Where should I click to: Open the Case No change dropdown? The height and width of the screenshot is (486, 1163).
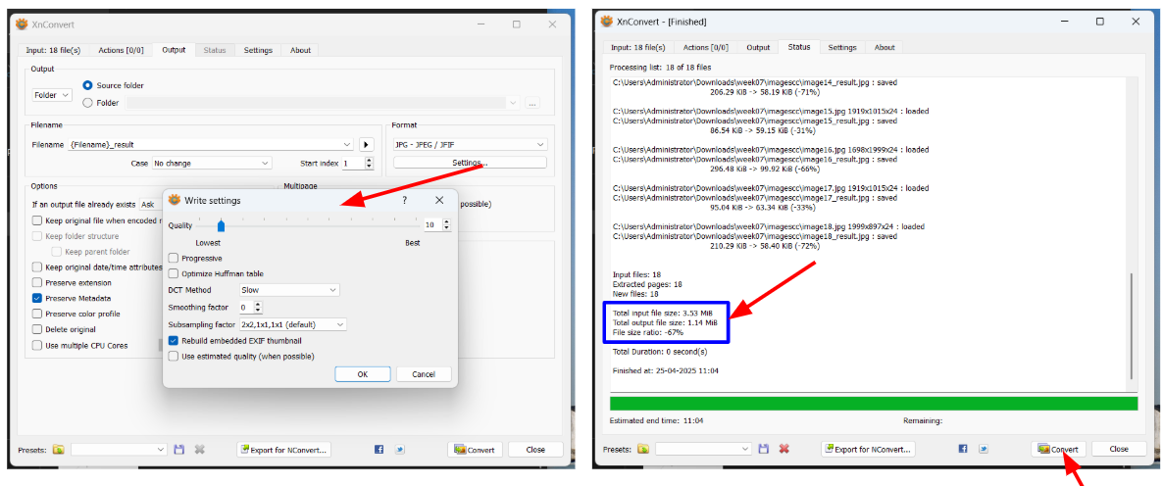point(212,163)
